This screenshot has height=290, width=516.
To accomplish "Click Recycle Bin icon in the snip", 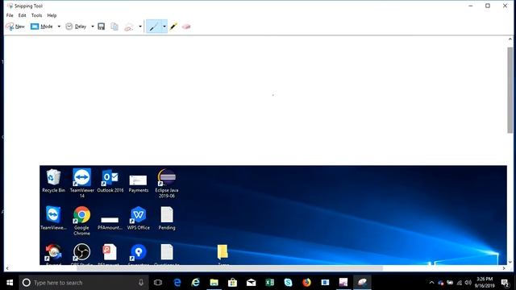I will 53,180.
